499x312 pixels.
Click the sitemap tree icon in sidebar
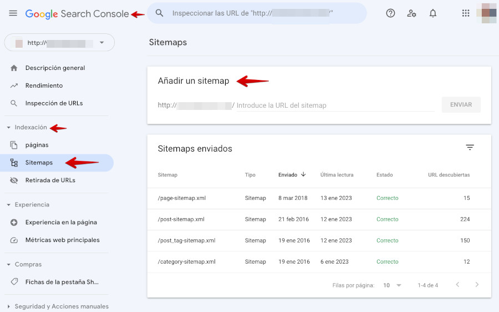click(14, 163)
